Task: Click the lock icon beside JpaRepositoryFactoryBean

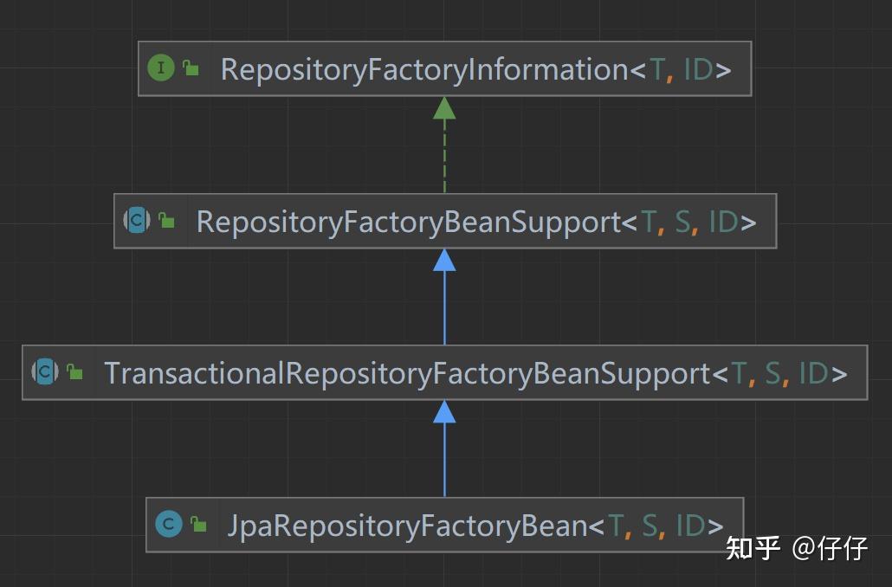Action: point(199,523)
